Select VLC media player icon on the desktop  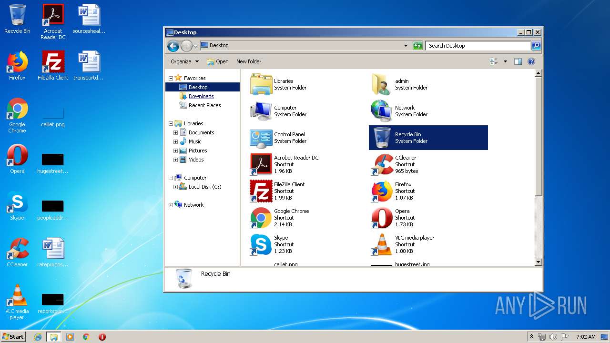17,295
